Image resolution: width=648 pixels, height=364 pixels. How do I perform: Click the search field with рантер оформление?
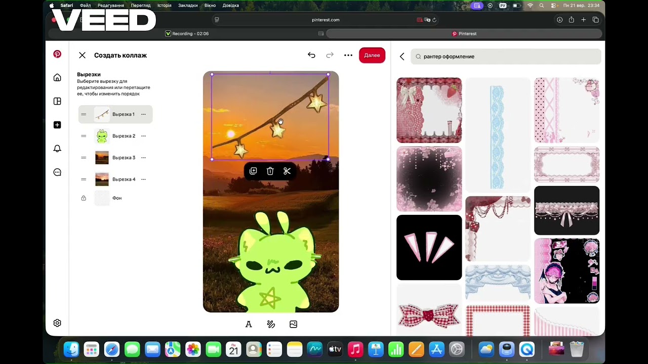tap(506, 57)
